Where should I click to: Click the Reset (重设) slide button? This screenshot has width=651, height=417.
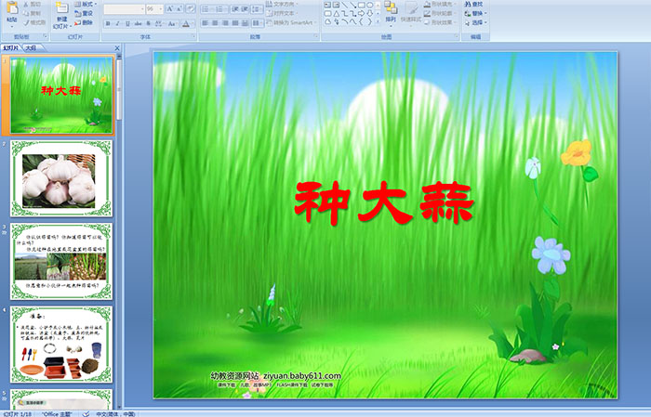[85, 13]
